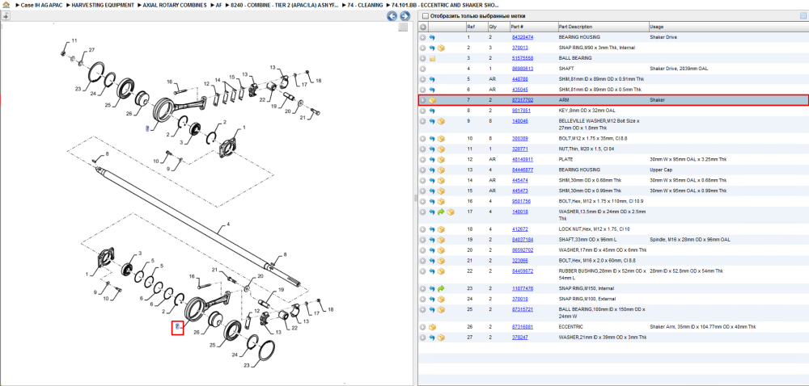Screen dimensions: 809x386
Task: Click plus icon on BEARING HOUSING Shaker Drive row
Action: (422, 38)
